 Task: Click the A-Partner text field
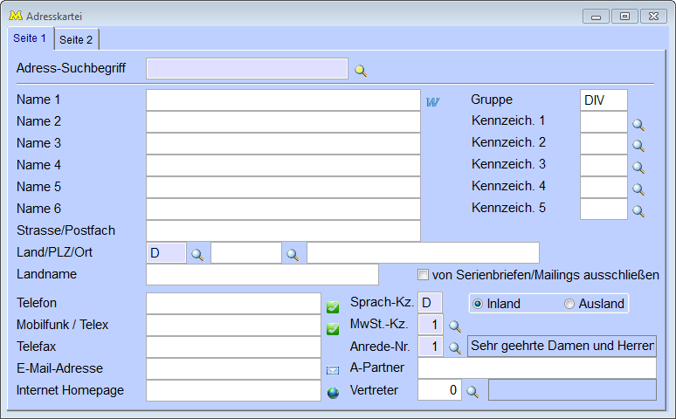(x=536, y=367)
